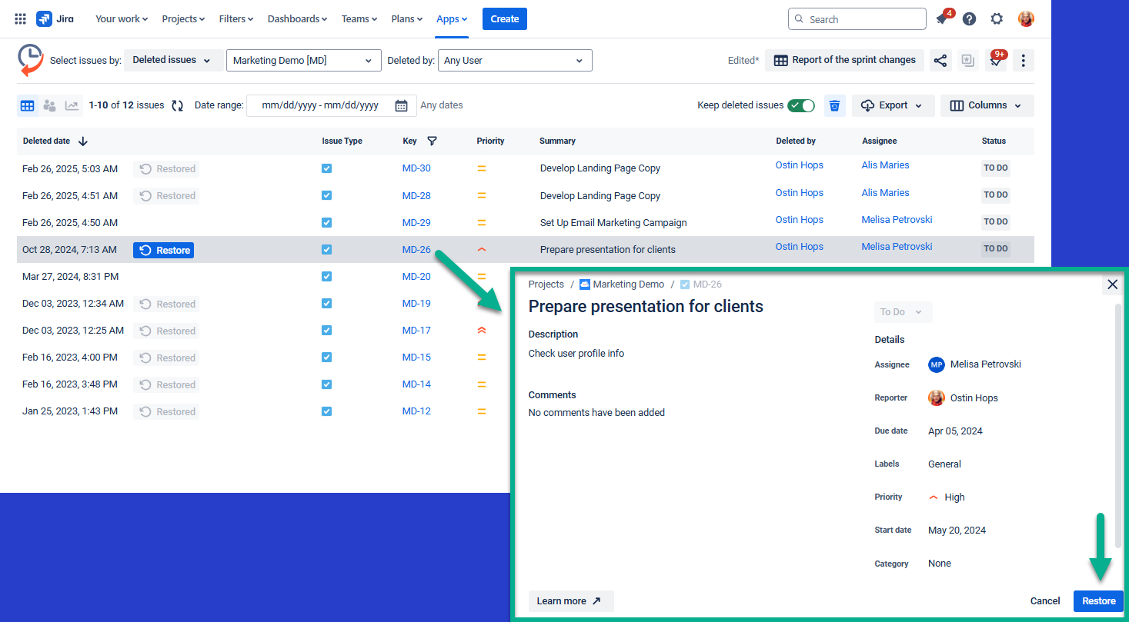
Task: Refresh the deleted issues list
Action: 177,105
